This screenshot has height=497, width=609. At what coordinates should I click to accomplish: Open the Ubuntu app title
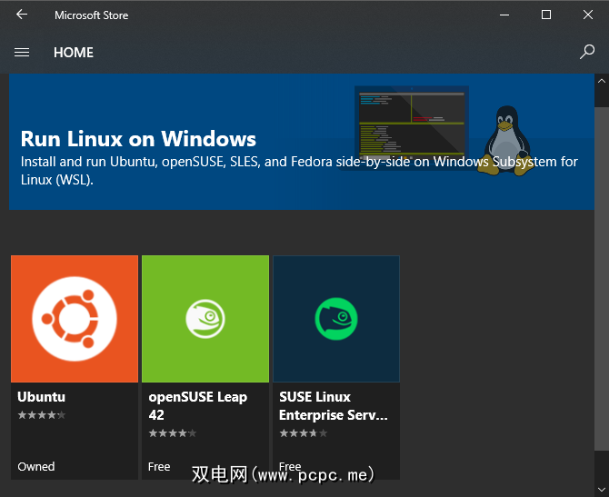click(x=42, y=397)
